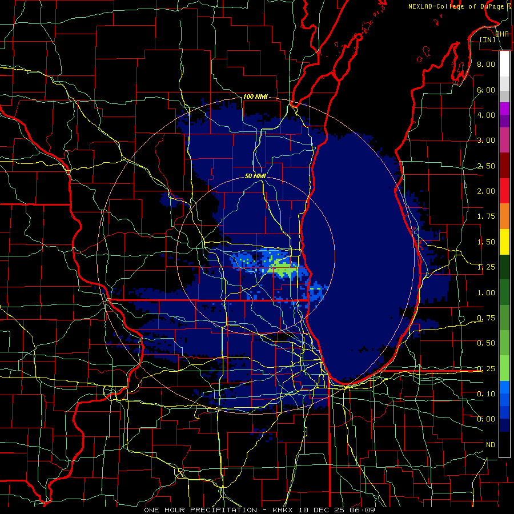Viewport: 514px width, 514px height.
Task: Select the dark red legend swatch
Action: coord(504,166)
